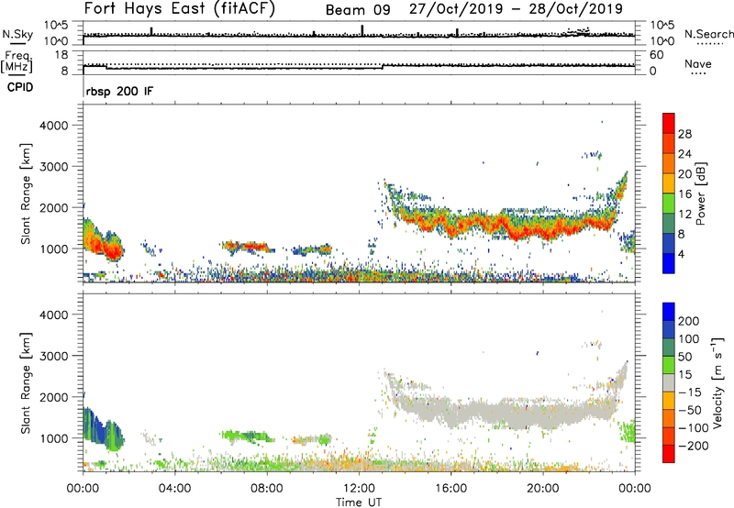734x508 pixels.
Task: Click the "Velocity [m s-1]" colorbar title
Action: tap(717, 382)
